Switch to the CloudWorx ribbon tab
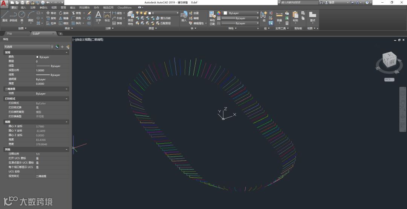The image size is (407, 209). pyautogui.click(x=124, y=8)
